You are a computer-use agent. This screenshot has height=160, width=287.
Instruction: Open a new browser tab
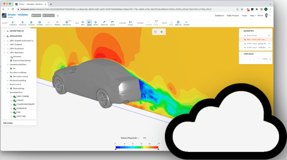click(x=51, y=4)
